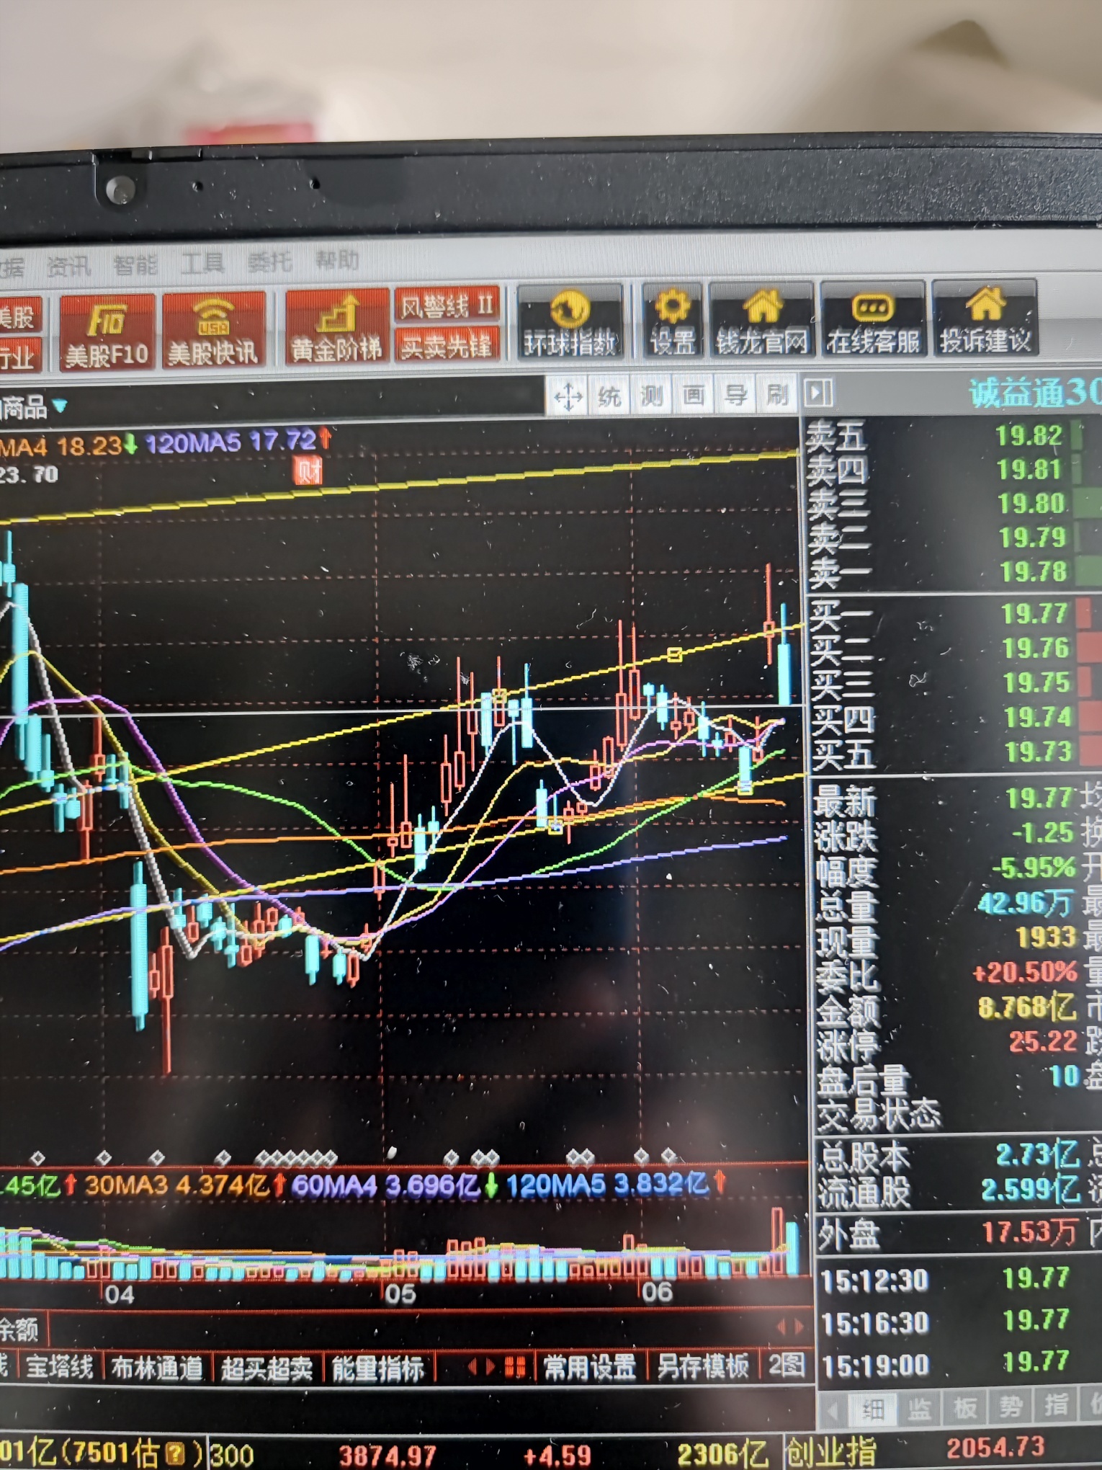Select the 指 tab in side panel
The image size is (1102, 1470).
point(1057,1404)
